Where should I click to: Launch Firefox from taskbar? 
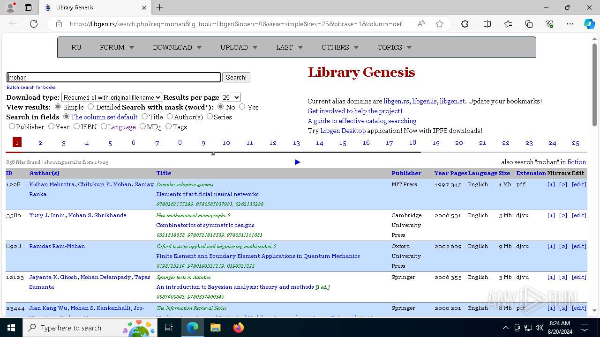point(238,328)
